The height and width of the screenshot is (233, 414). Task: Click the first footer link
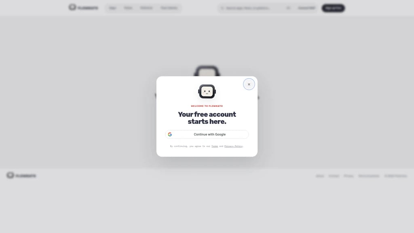coord(320,176)
